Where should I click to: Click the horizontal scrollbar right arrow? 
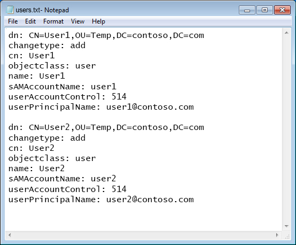pyautogui.click(x=277, y=235)
